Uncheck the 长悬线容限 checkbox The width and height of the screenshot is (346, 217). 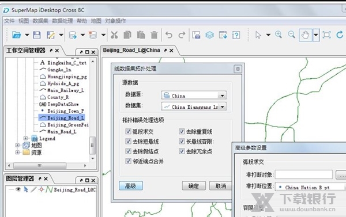182,141
